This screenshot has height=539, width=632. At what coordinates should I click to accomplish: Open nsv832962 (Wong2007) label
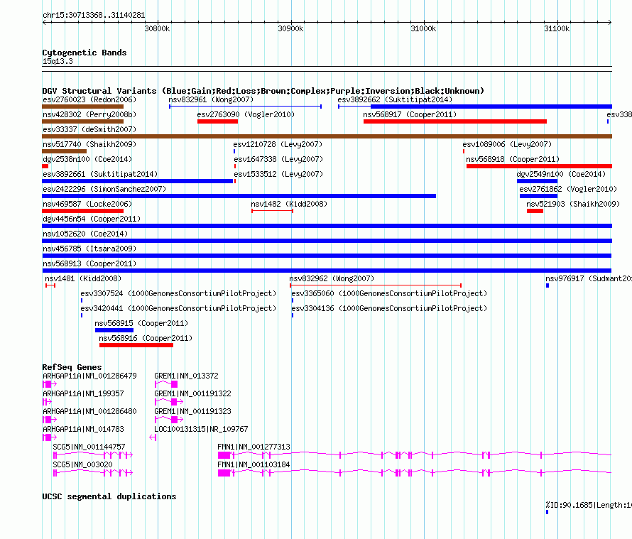pos(332,278)
